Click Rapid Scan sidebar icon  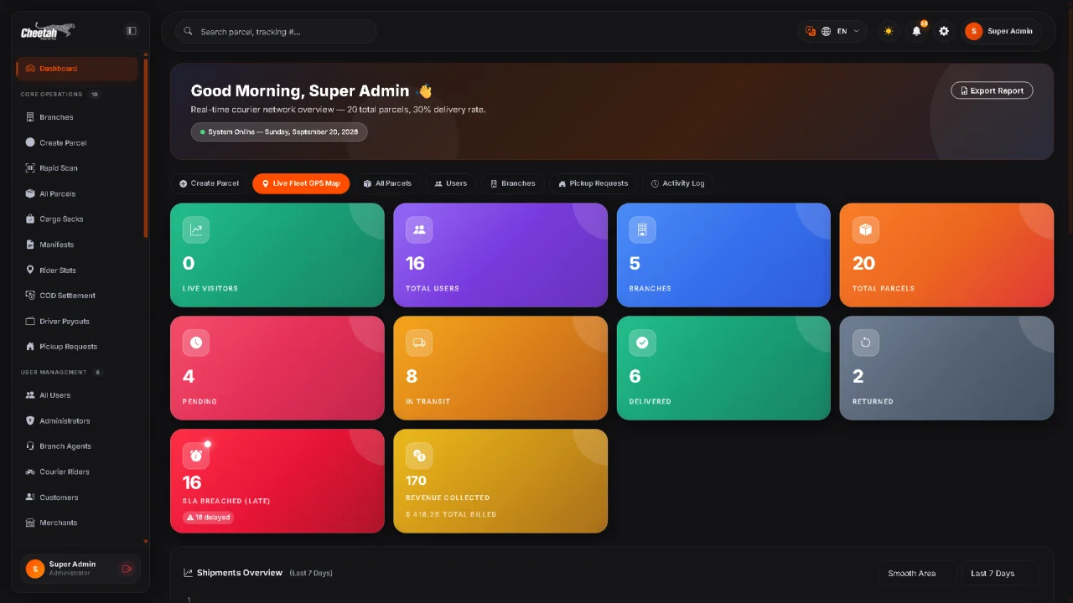click(x=30, y=168)
